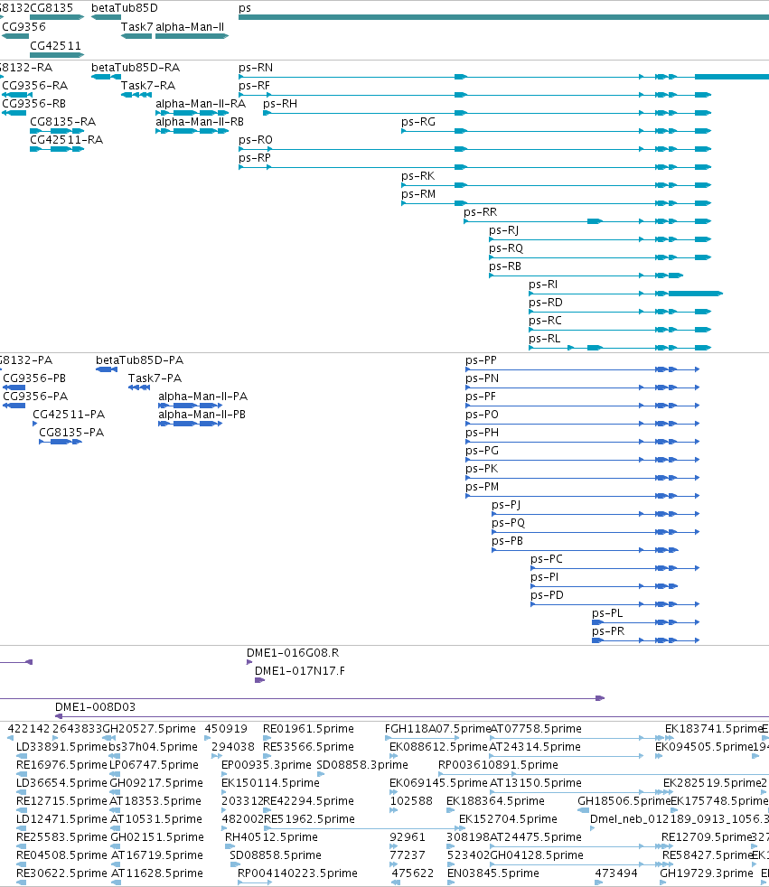Click EST AT07758.5prime
This screenshot has width=769, height=887.
click(535, 729)
